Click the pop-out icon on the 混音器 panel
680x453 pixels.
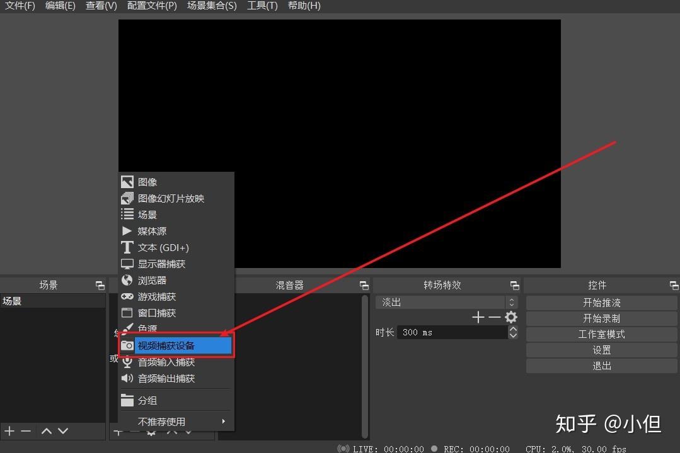click(x=364, y=284)
